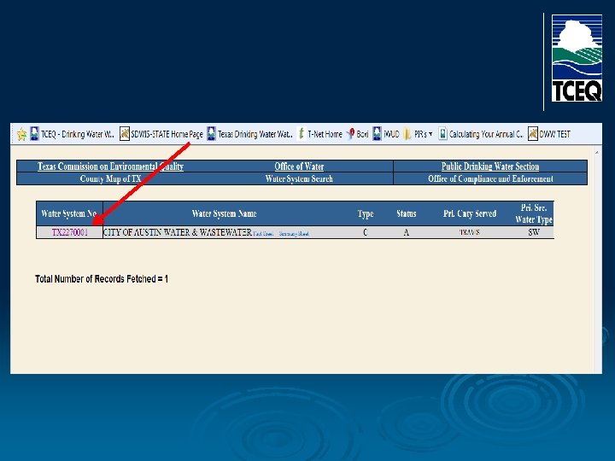Click the TRAVIS county cell
Viewport: 615px width, 461px height.
pos(470,232)
